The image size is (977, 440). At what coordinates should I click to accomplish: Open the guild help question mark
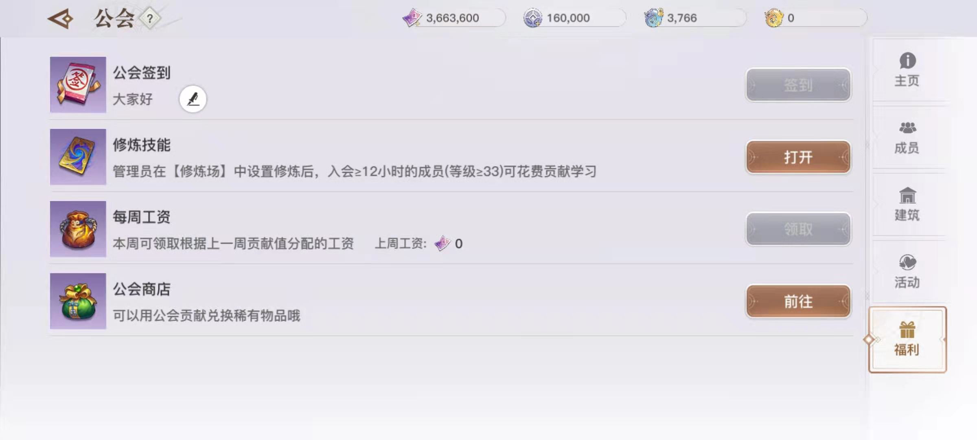tap(150, 18)
